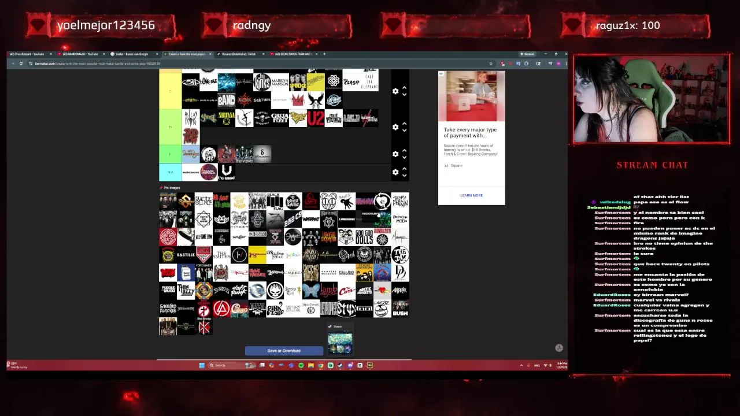Viewport: 740px width, 416px height.
Task: Pick the Lynyrd Skynyrd logo from pool
Action: pyautogui.click(x=328, y=237)
